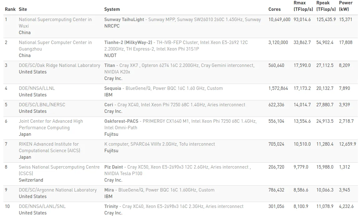Screen dimensions: 360x216
Task: Click Joint Center for Advanced High Performance Computing
Action: [51, 121]
